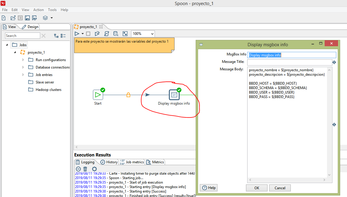Open the Action menu

click(x=38, y=10)
